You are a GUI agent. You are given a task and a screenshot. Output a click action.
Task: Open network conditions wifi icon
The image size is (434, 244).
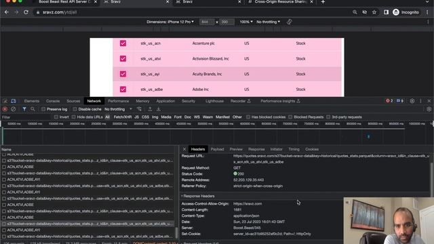click(x=139, y=109)
